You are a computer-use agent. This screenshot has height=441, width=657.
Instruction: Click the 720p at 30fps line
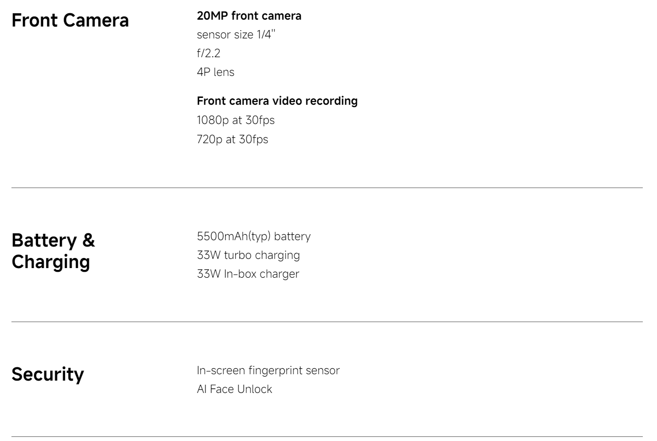click(x=232, y=140)
